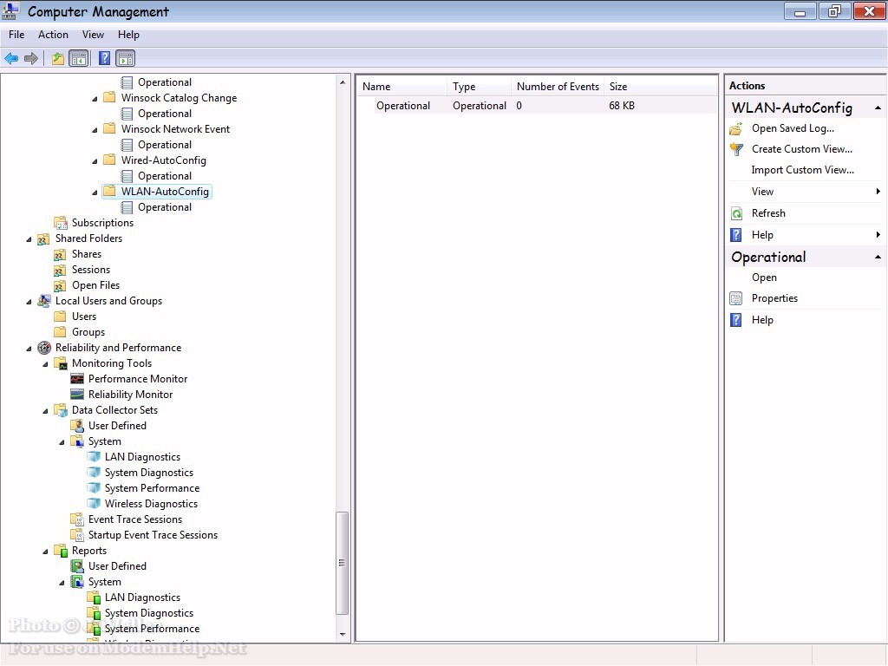Click the Startup Event Trace Sessions icon
The height and width of the screenshot is (666, 888).
(x=77, y=535)
